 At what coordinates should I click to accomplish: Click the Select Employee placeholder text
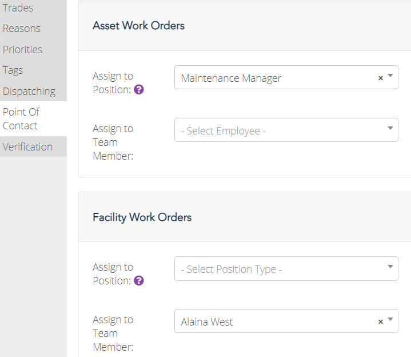[224, 130]
